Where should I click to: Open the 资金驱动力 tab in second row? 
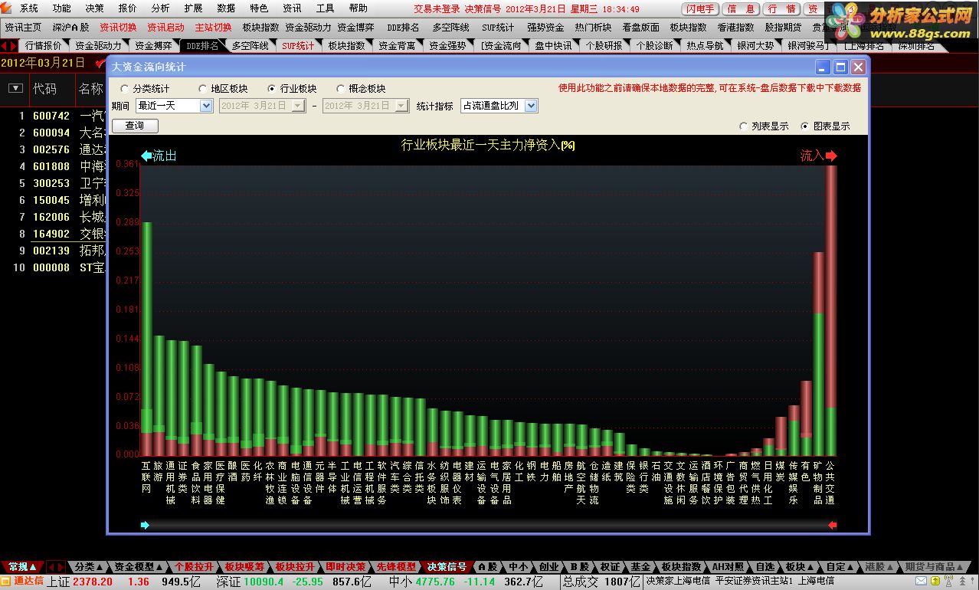click(98, 46)
